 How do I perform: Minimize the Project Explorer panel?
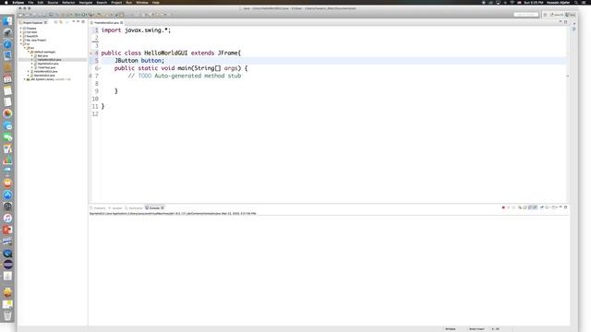pyautogui.click(x=78, y=22)
